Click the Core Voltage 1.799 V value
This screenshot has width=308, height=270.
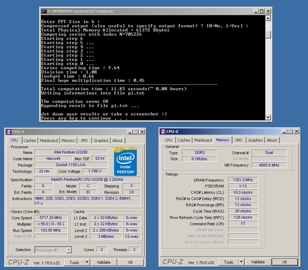pos(95,171)
